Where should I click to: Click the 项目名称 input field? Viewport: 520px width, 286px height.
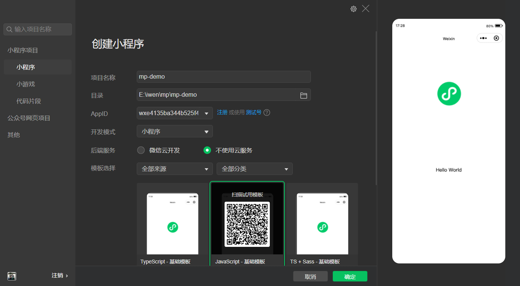(224, 77)
